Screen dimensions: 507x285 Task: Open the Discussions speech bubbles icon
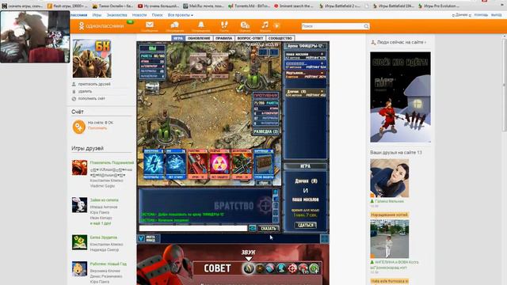click(174, 25)
